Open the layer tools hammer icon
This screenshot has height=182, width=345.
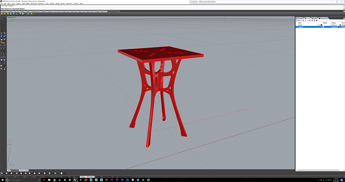tap(314, 20)
